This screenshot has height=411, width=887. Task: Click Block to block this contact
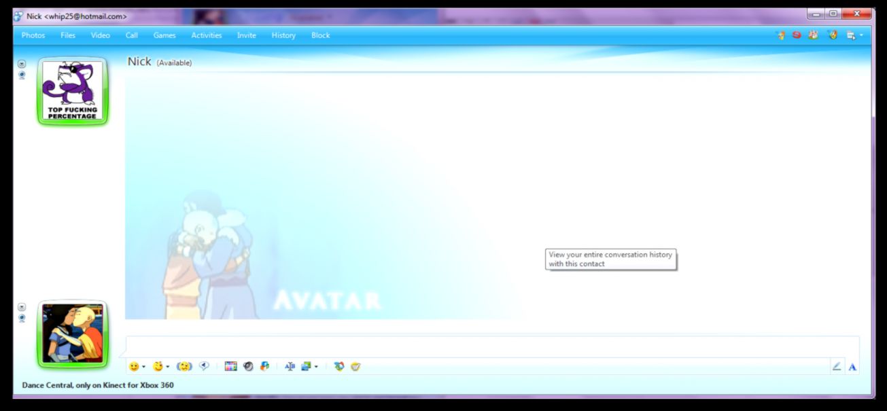click(319, 35)
